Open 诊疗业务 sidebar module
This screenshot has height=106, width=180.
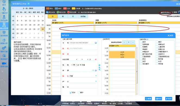[4, 18]
